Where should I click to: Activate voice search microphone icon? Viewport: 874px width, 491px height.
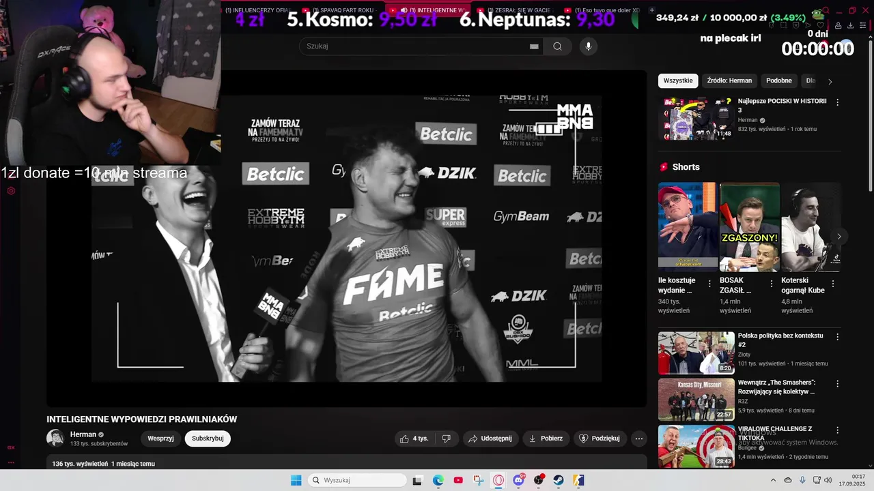click(x=588, y=46)
